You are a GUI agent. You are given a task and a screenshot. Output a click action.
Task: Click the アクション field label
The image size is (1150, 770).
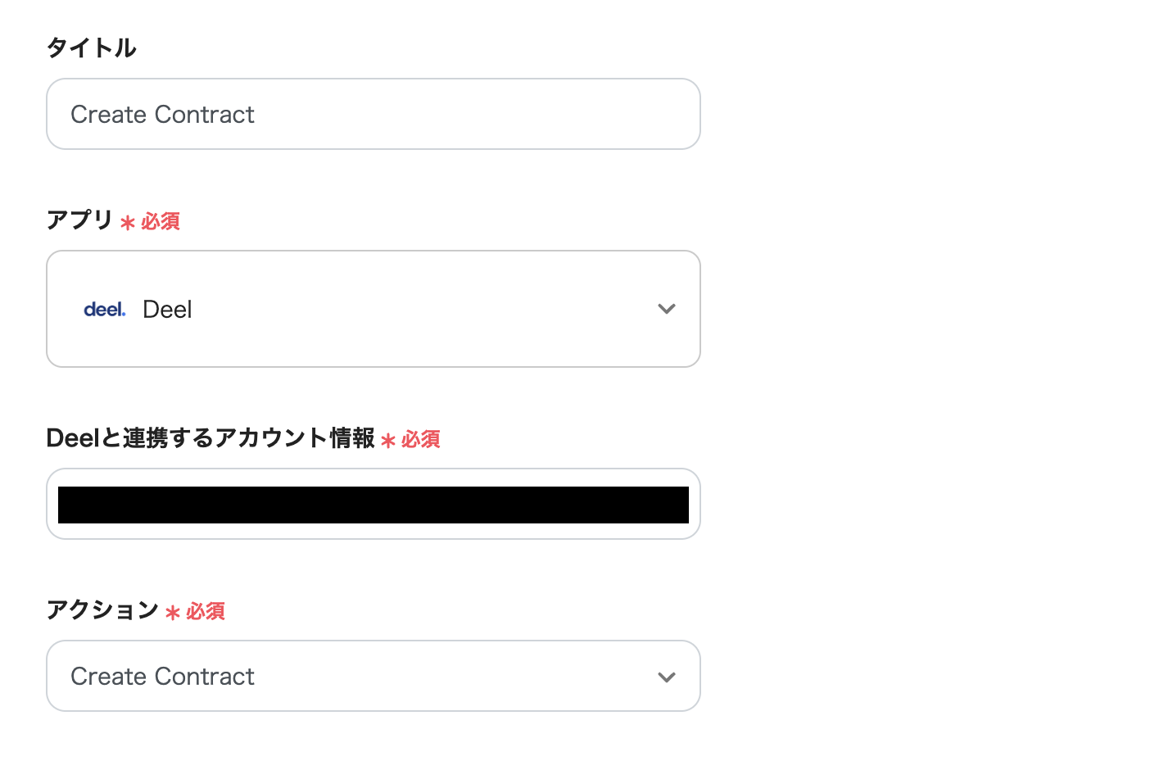click(x=102, y=609)
